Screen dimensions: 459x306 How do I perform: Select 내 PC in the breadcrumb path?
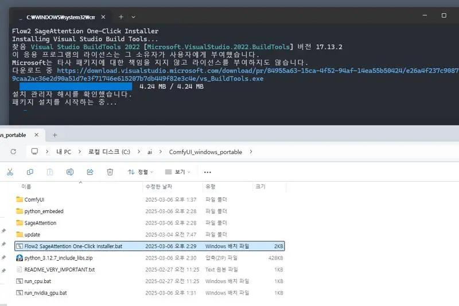64,152
